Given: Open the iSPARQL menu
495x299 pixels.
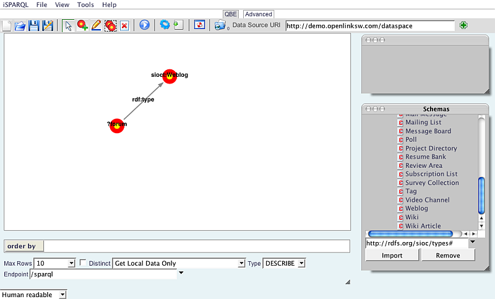Looking at the screenshot, I should pos(15,5).
